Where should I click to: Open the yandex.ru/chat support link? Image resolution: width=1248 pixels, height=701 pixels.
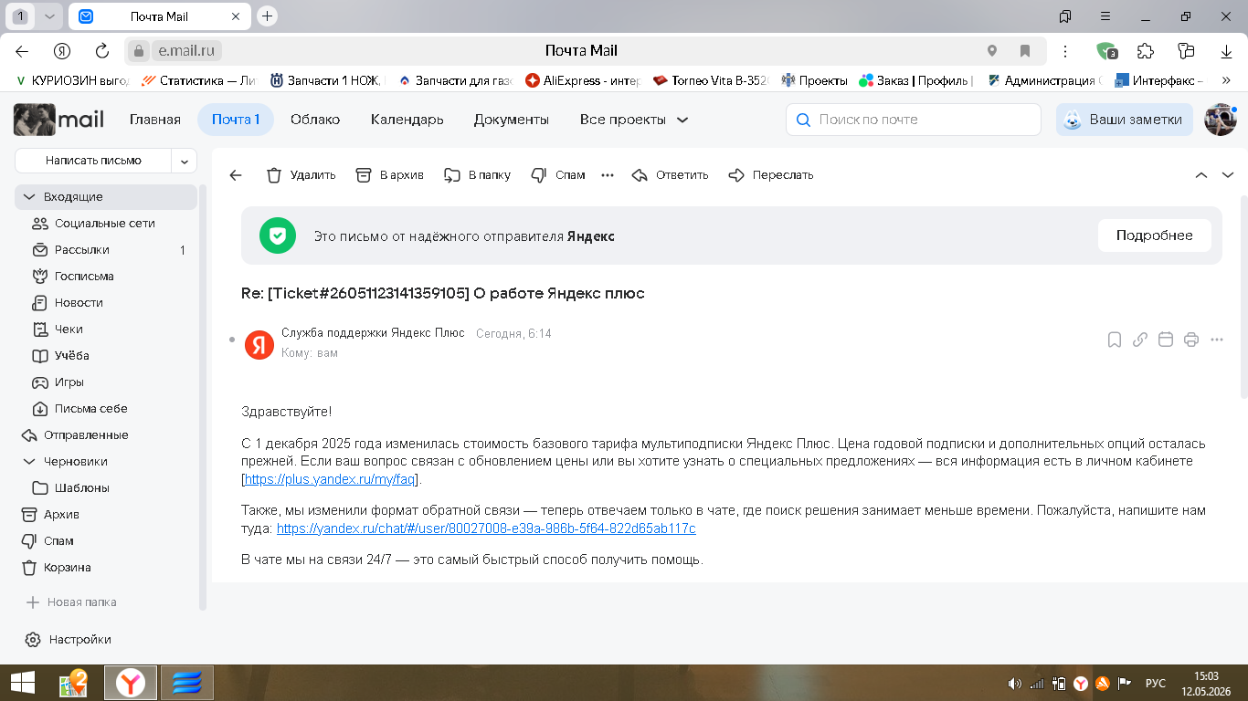486,528
